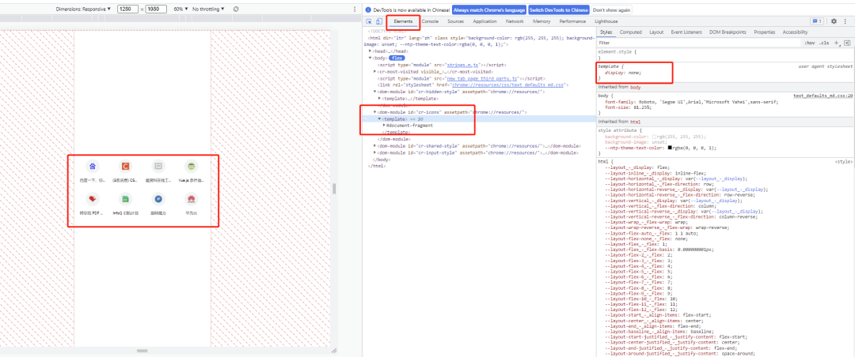
Task: Open the red heart PDF shortcut tile
Action: pos(92,198)
